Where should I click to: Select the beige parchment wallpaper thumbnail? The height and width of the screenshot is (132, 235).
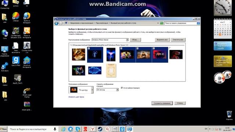point(111,70)
